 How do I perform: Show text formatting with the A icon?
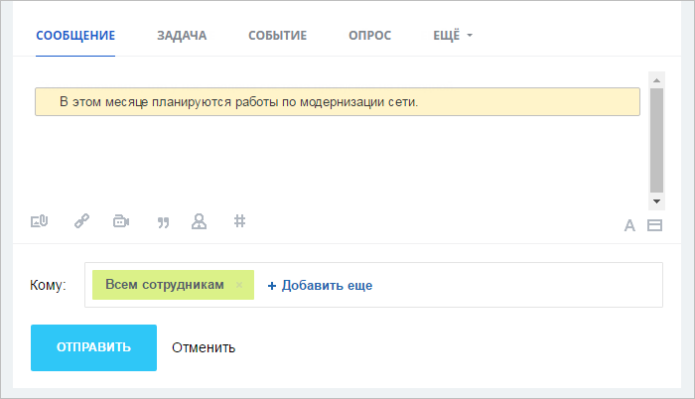coord(629,225)
